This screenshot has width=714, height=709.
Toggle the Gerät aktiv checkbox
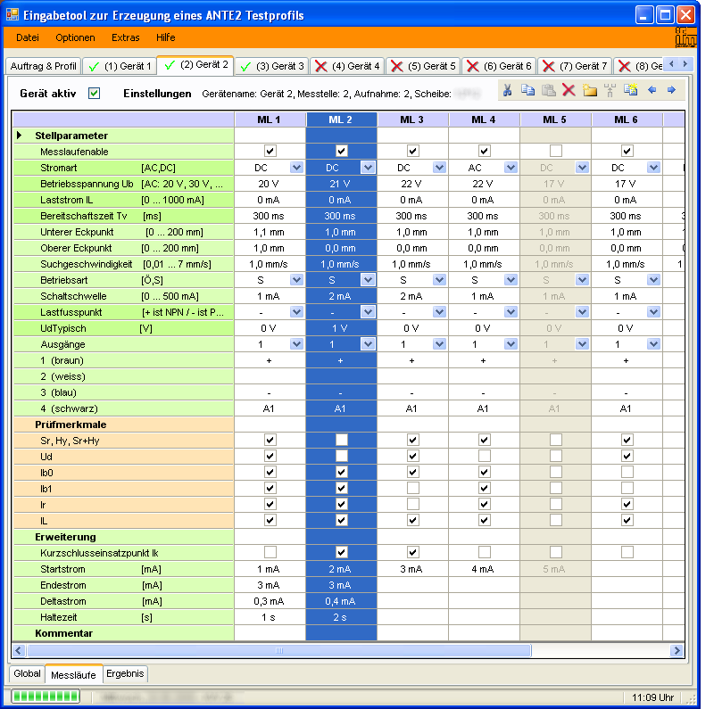(95, 93)
